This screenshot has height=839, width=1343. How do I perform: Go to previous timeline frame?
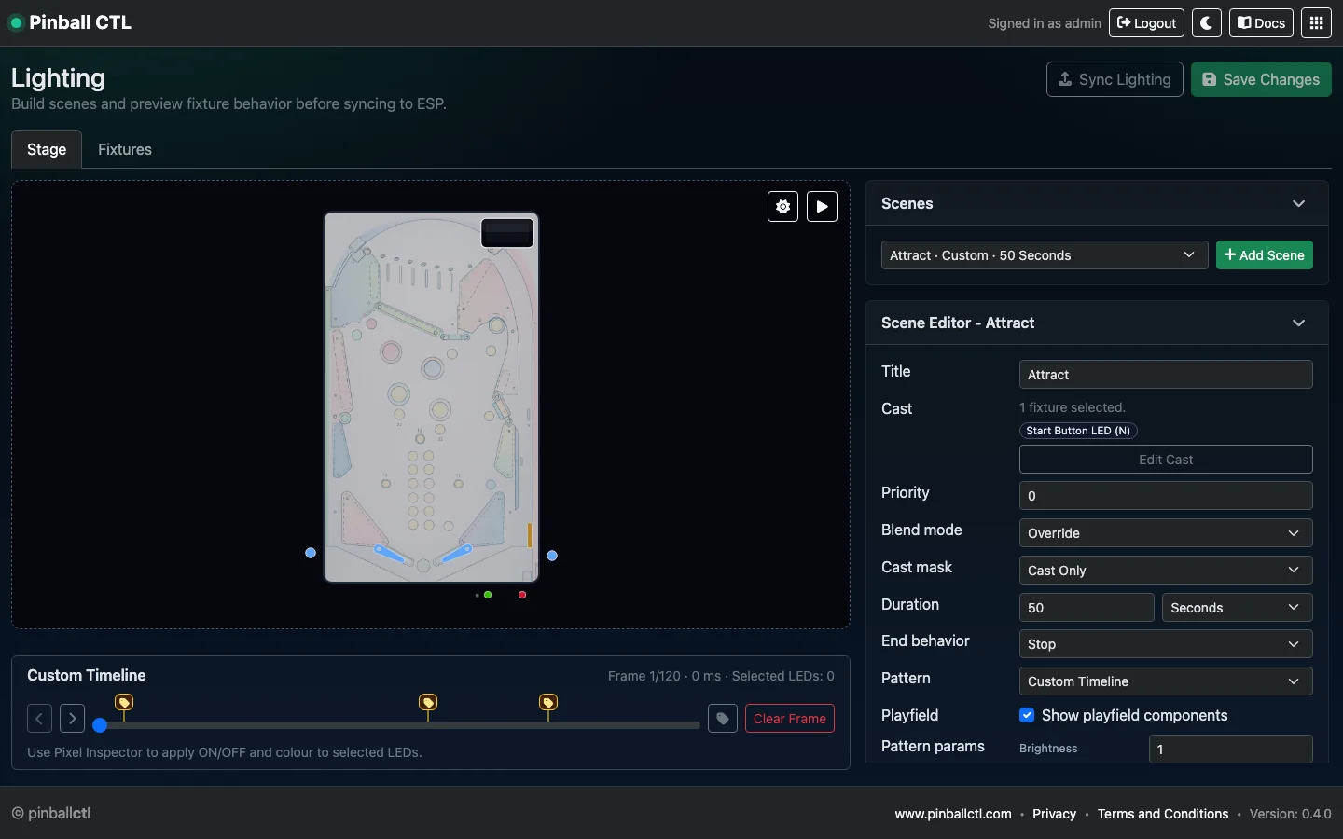coord(39,719)
